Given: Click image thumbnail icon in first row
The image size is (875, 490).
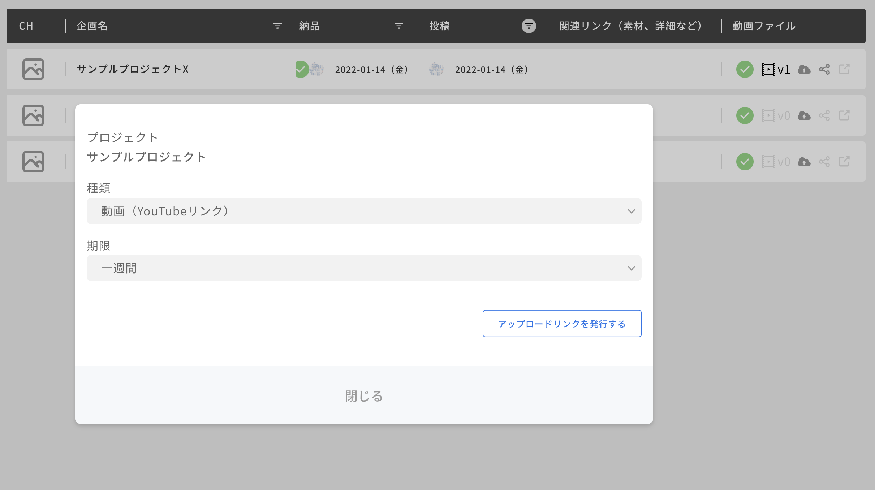Looking at the screenshot, I should coord(33,69).
